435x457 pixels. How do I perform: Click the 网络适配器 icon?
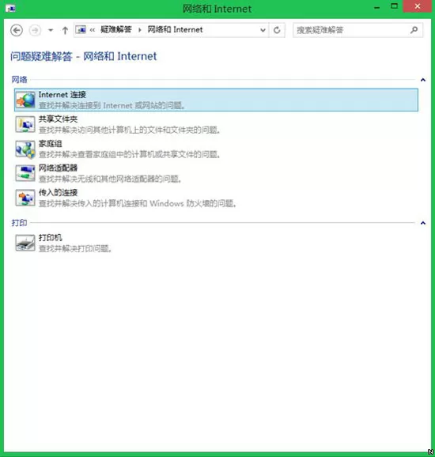click(x=25, y=173)
